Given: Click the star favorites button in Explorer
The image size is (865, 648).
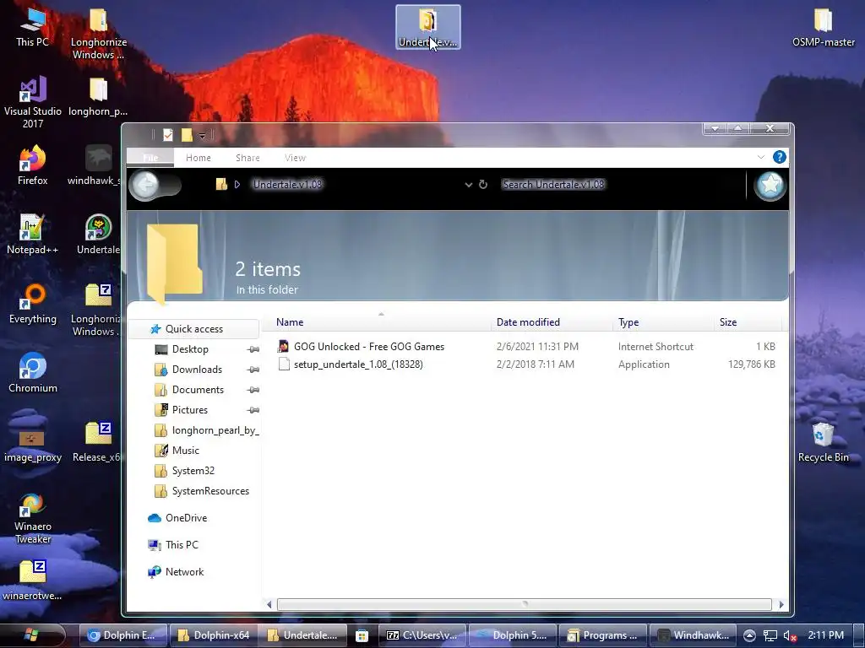Looking at the screenshot, I should click(770, 185).
